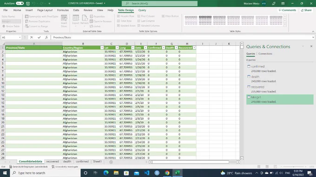This screenshot has height=177, width=316.
Task: Close the Queries & Connections pane
Action: [311, 46]
